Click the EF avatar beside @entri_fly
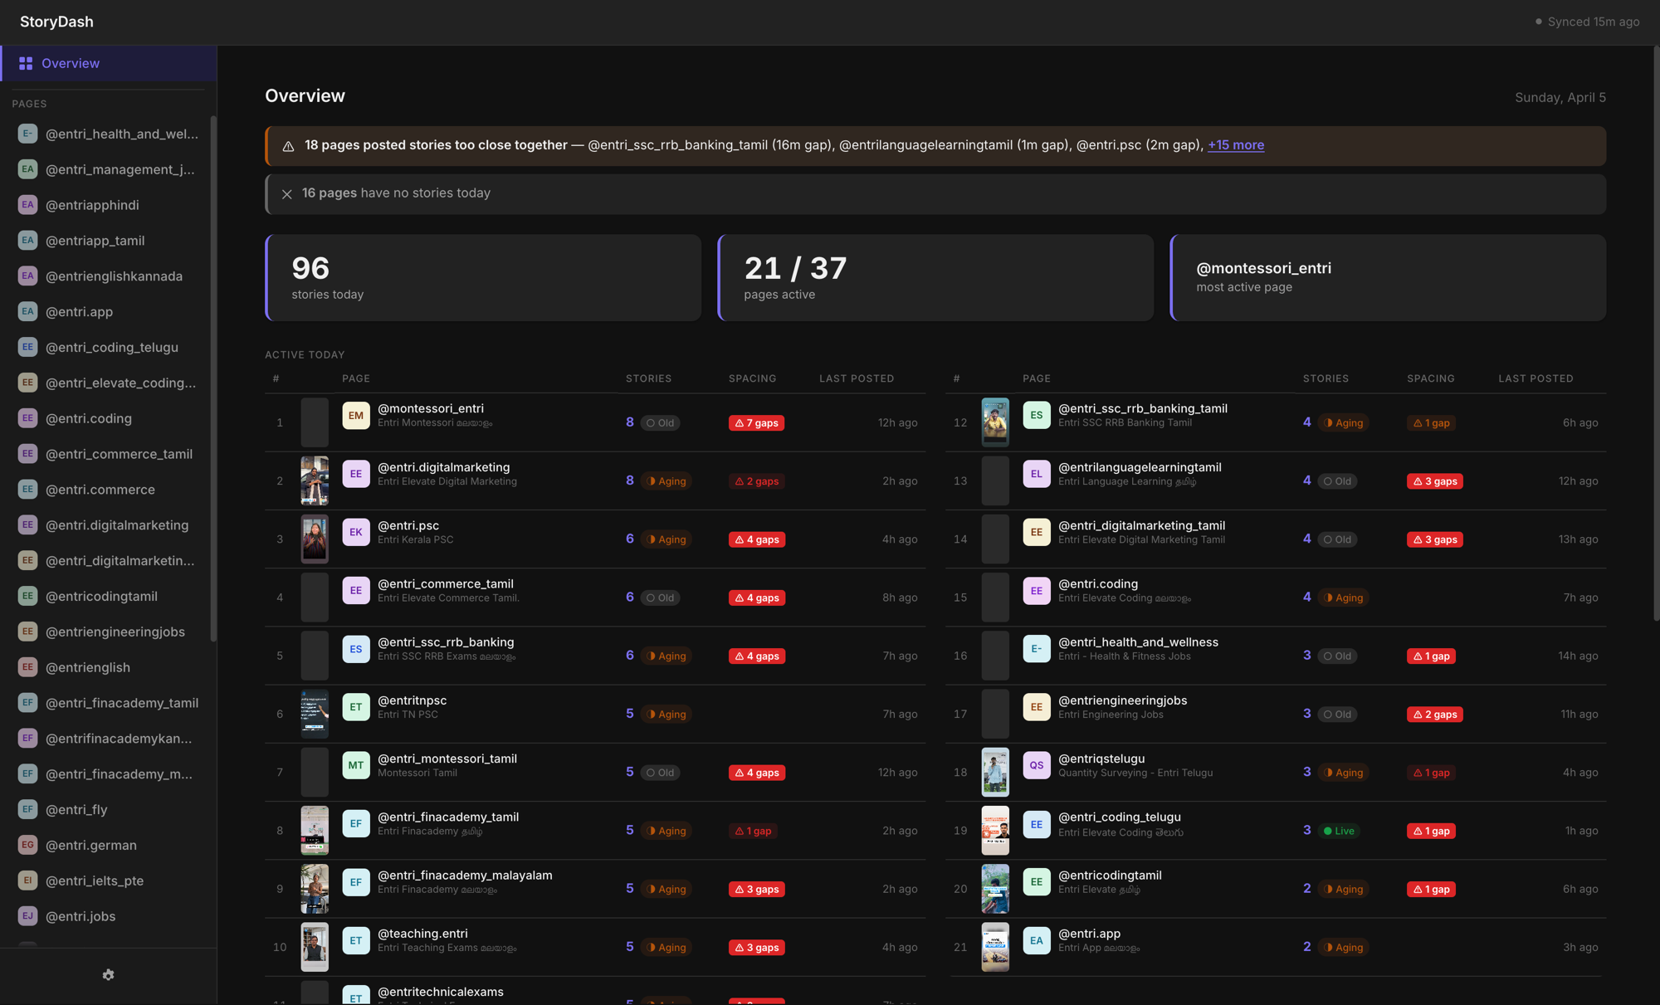 pos(27,809)
